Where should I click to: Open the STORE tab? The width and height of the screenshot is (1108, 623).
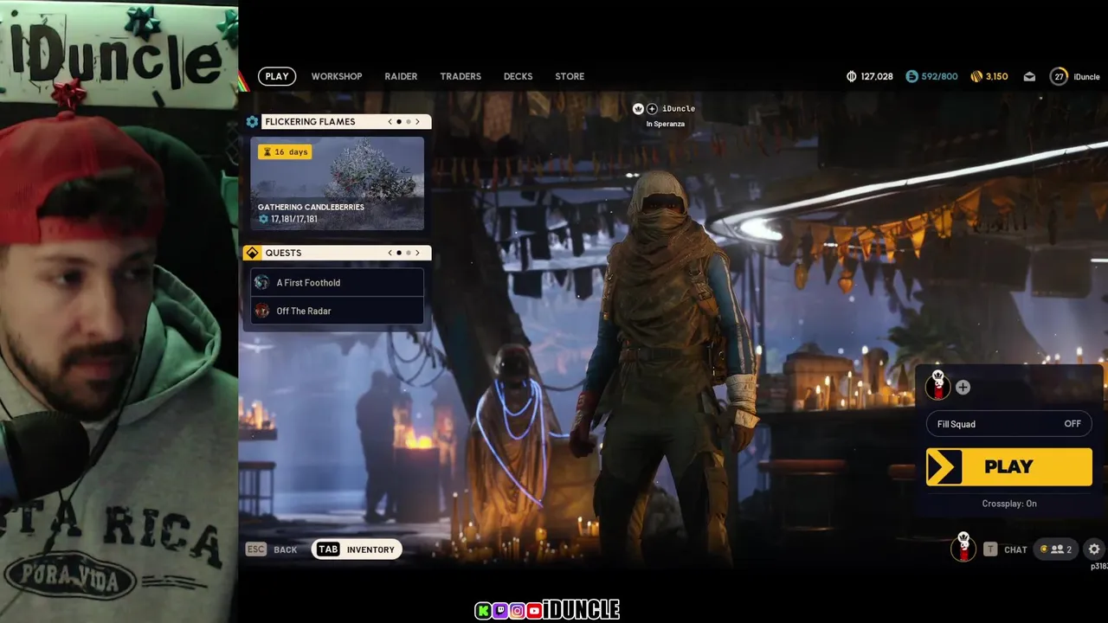point(570,76)
